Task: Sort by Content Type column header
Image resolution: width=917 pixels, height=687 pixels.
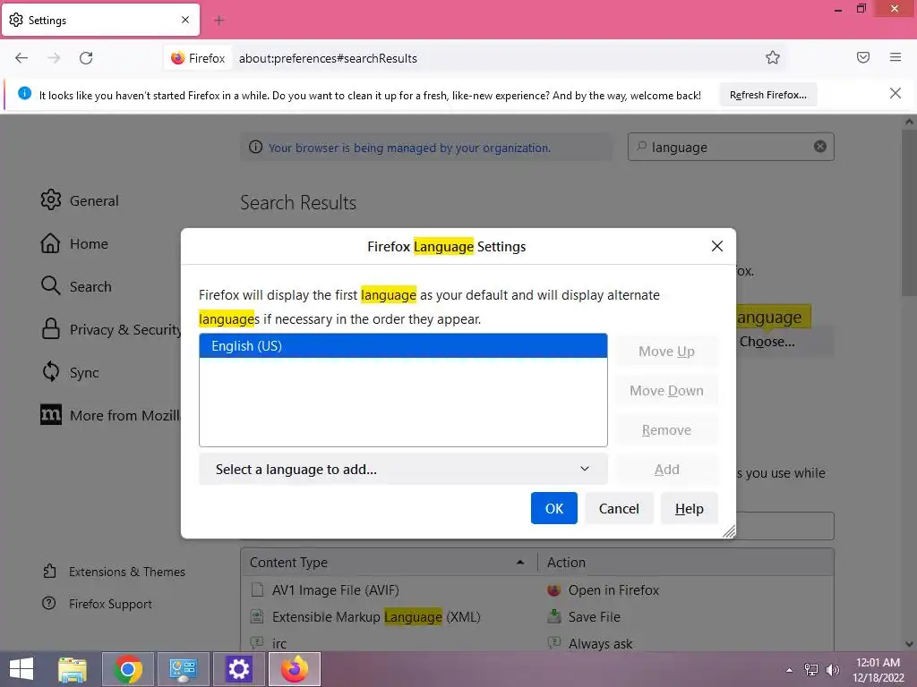Action: tap(387, 562)
